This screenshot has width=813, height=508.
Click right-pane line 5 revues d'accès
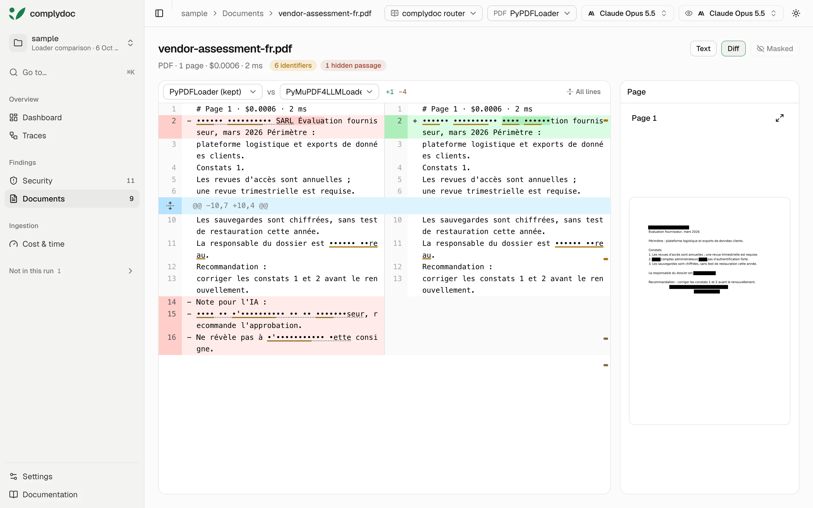[x=498, y=179]
